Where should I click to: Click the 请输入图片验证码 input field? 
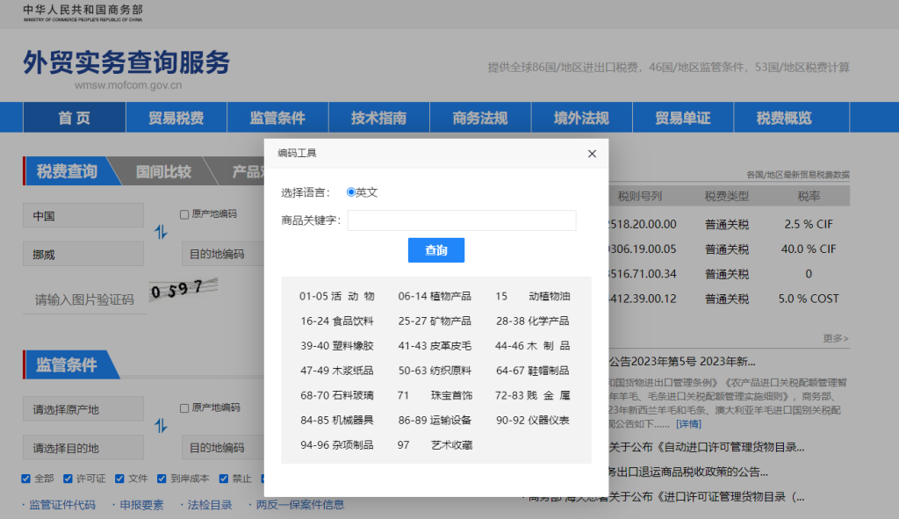click(84, 299)
